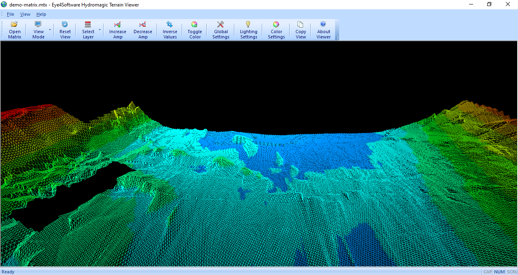
Task: Toggle the NUM lock indicator
Action: 499,271
